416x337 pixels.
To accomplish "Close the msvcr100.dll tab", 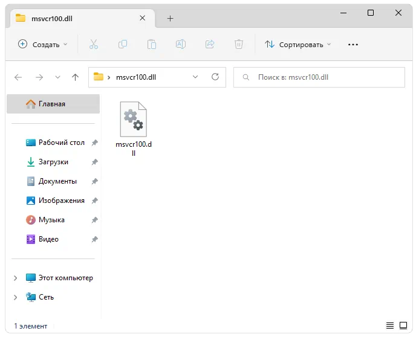I will click(x=143, y=18).
